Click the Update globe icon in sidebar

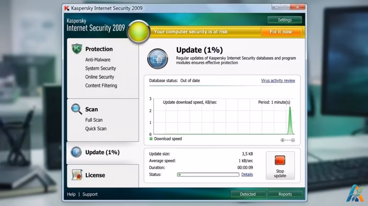click(x=76, y=152)
